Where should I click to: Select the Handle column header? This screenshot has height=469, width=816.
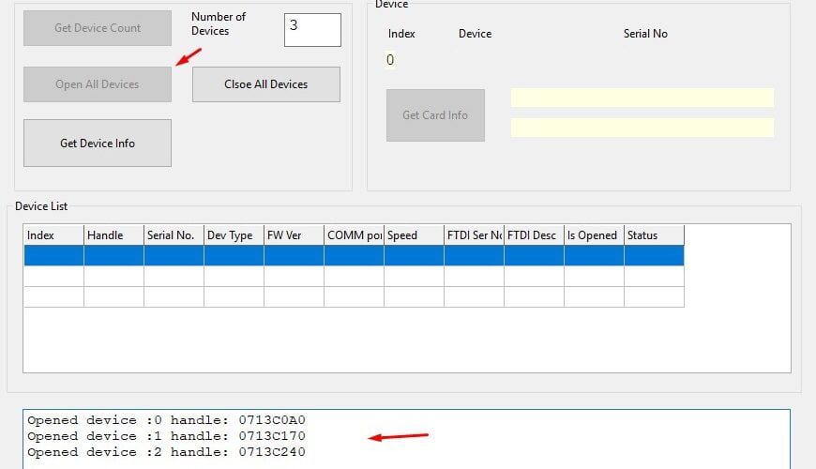113,235
